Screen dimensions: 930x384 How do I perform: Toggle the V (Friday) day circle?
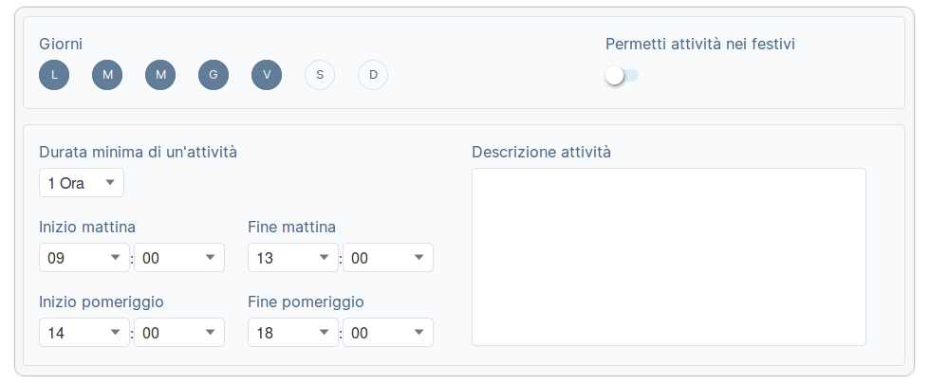(267, 75)
